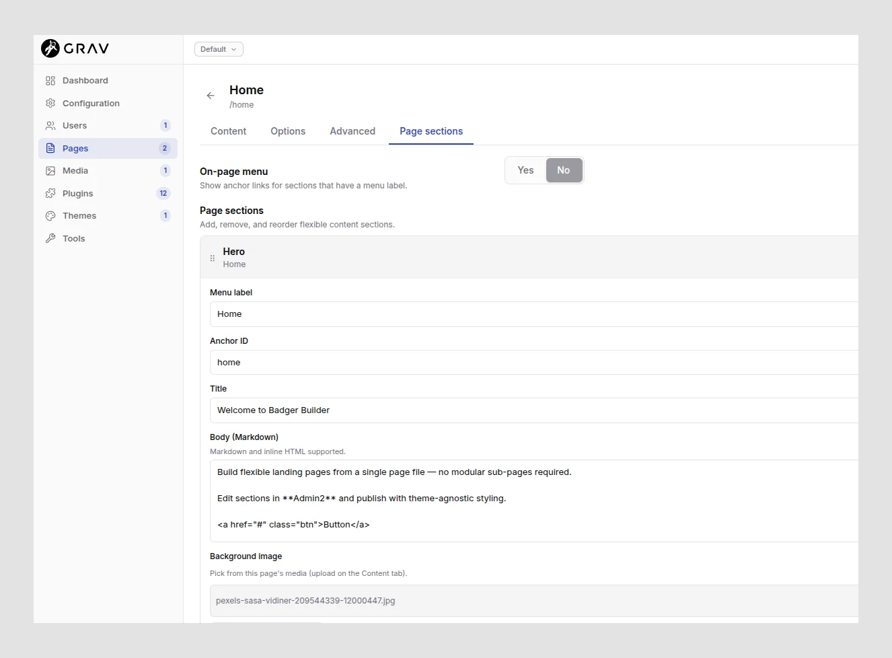Select the background image file pexels-sasa-vidiner
Viewport: 892px width, 658px height.
point(534,601)
